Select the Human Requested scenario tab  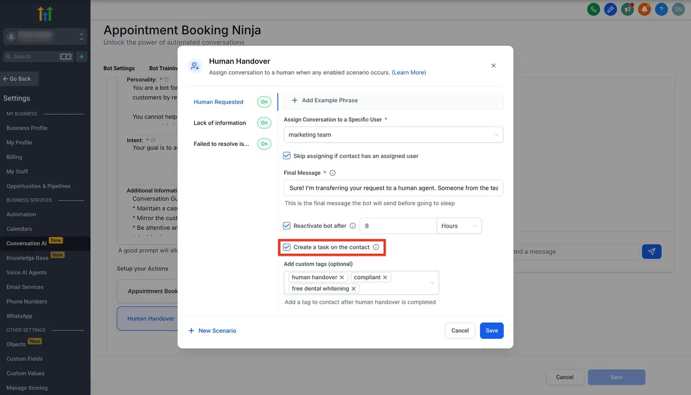click(218, 102)
